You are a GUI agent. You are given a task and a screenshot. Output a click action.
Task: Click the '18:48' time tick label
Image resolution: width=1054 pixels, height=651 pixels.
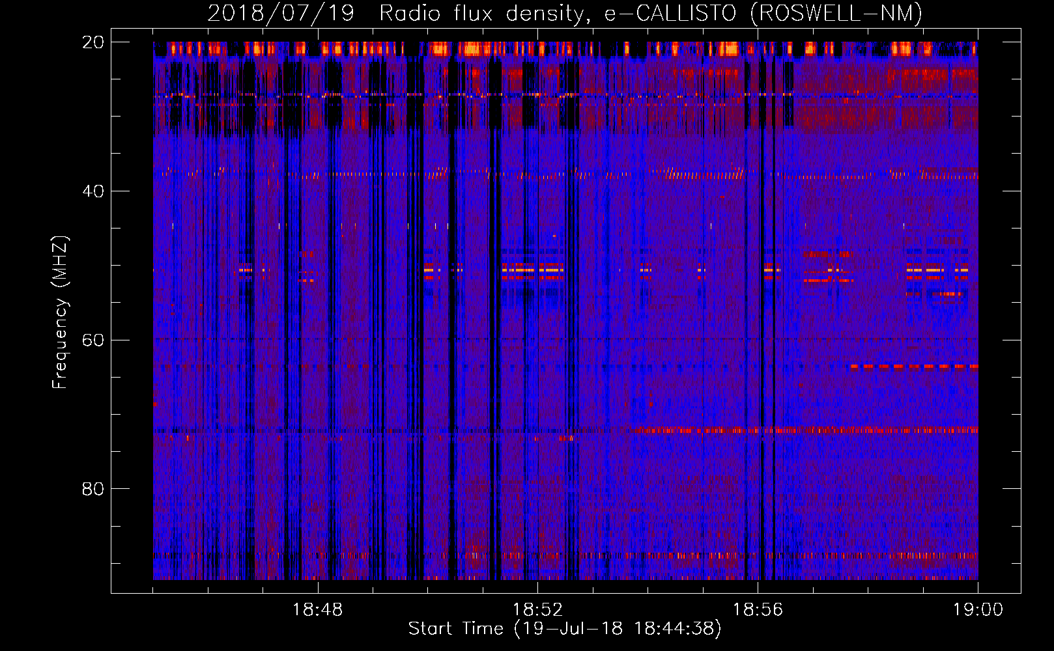[x=317, y=610]
